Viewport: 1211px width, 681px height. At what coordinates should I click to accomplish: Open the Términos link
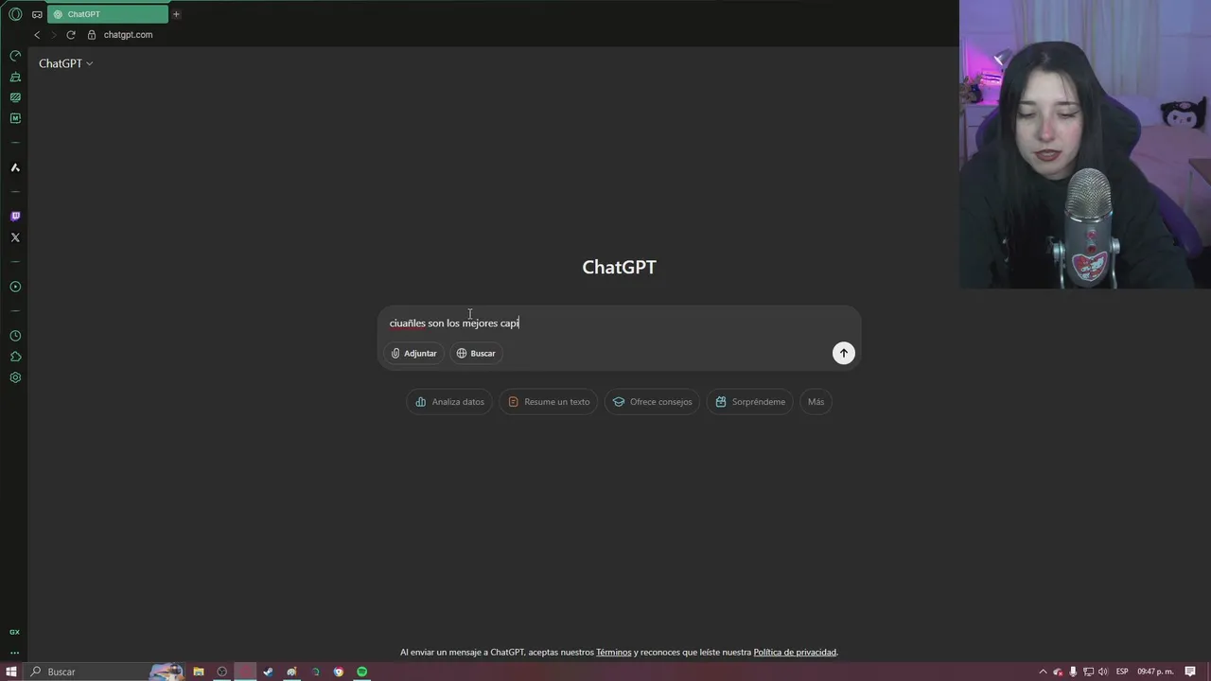click(x=614, y=653)
